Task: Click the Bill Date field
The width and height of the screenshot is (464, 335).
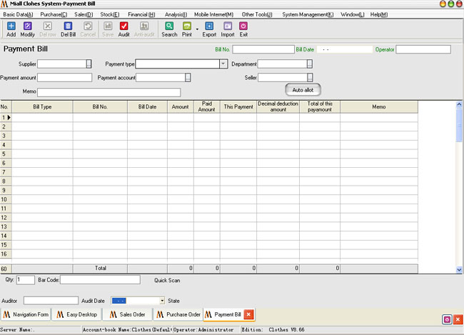Action: (345, 49)
